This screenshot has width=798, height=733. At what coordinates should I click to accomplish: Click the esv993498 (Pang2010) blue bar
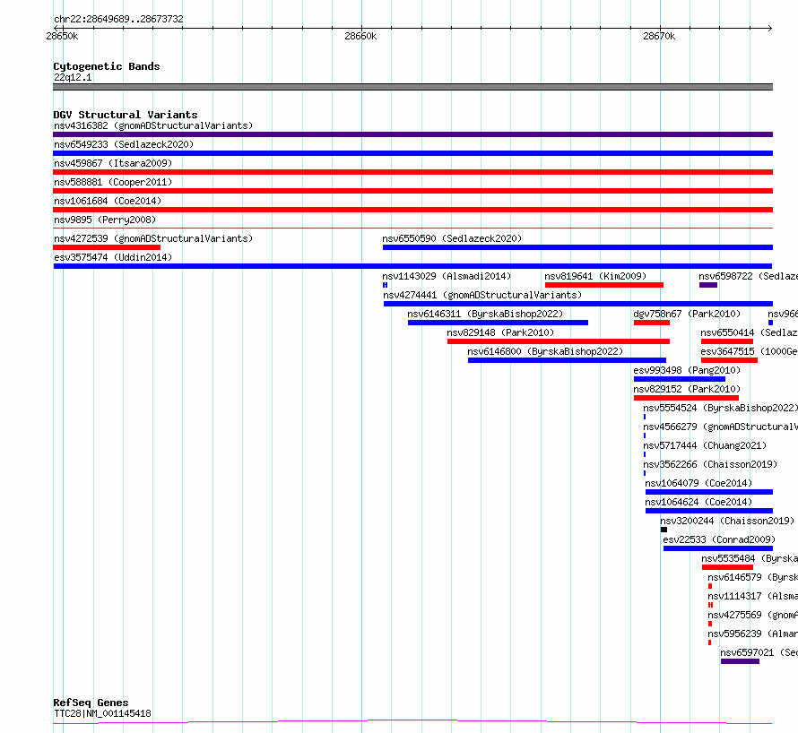680,379
